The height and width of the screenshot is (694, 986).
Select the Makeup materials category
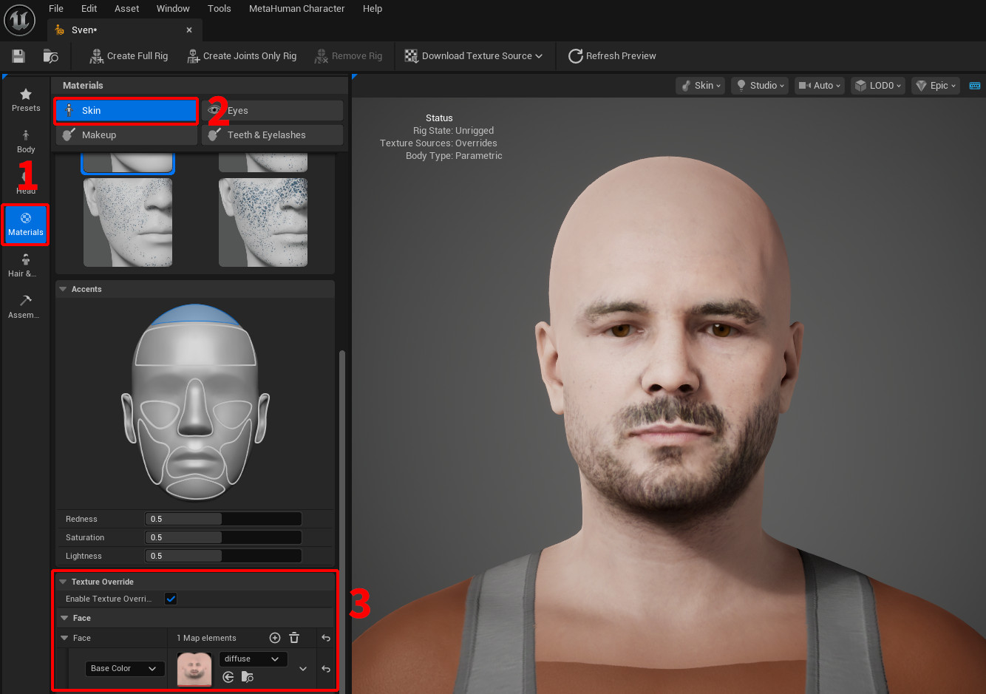coord(126,135)
